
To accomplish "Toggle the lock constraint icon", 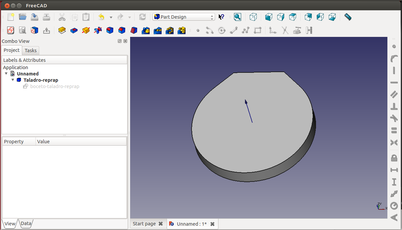I will pos(394,158).
